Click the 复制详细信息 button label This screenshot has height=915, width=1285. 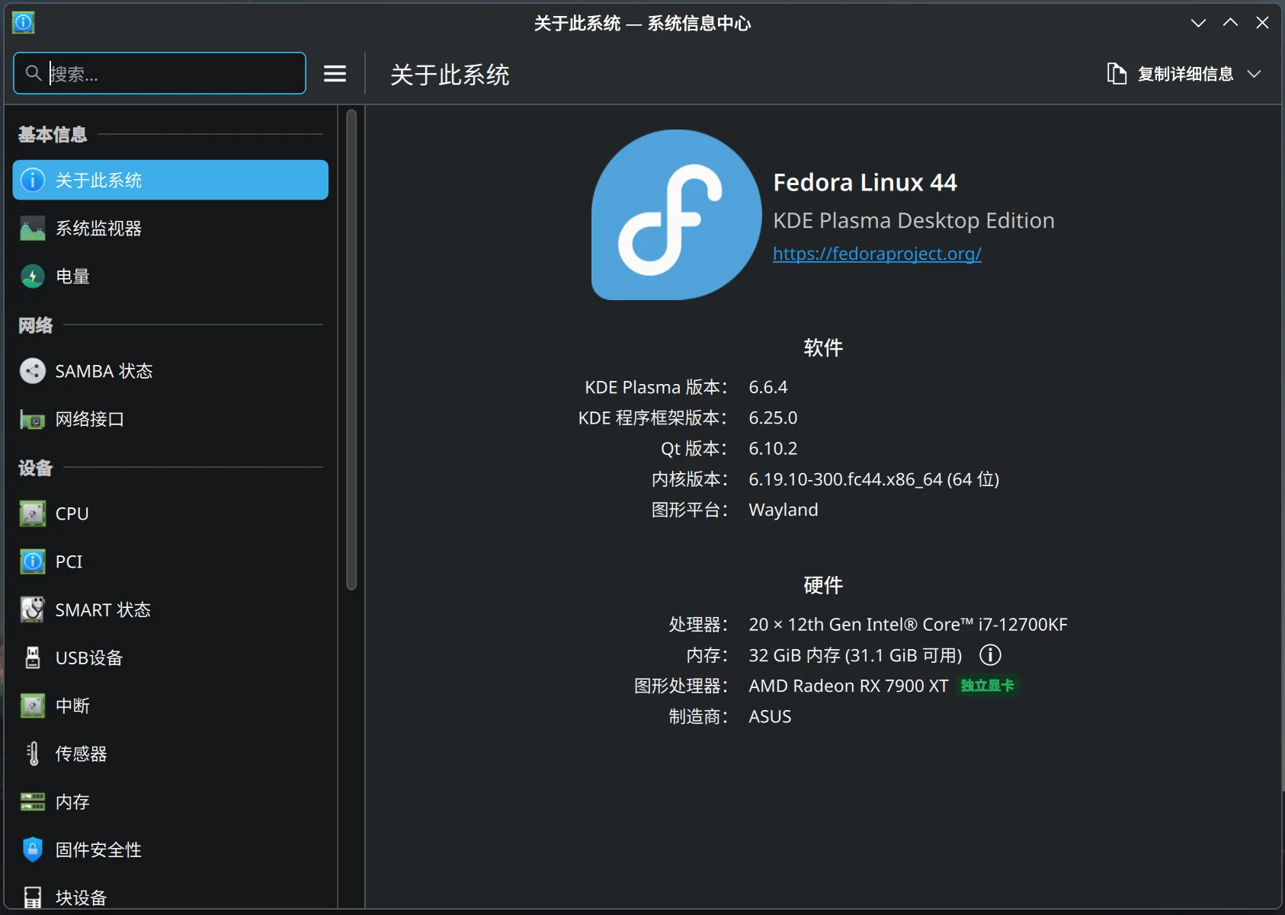pos(1185,74)
